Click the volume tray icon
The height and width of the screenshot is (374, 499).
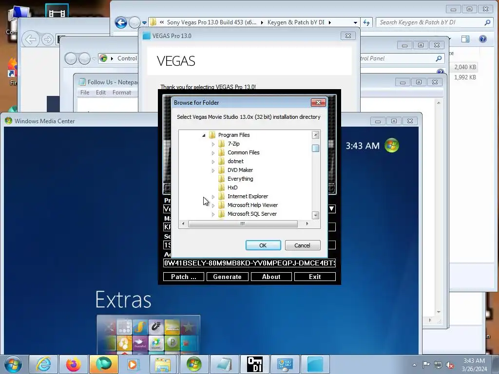coord(450,365)
